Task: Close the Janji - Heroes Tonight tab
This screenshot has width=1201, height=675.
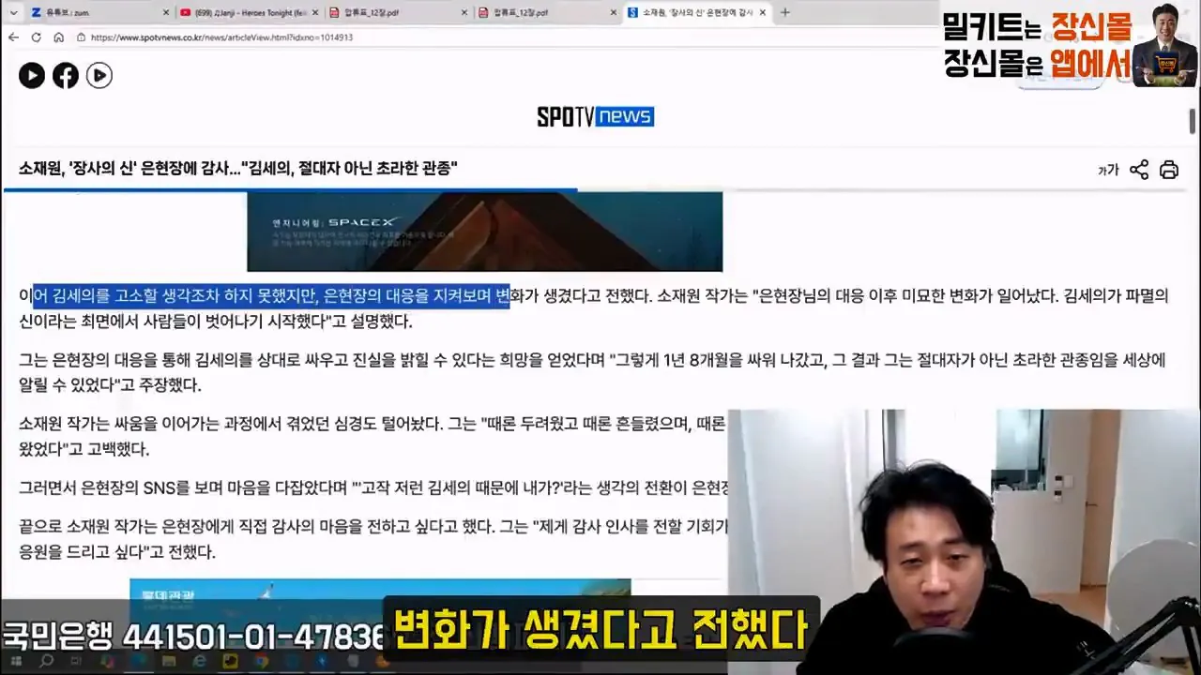Action: coord(315,12)
